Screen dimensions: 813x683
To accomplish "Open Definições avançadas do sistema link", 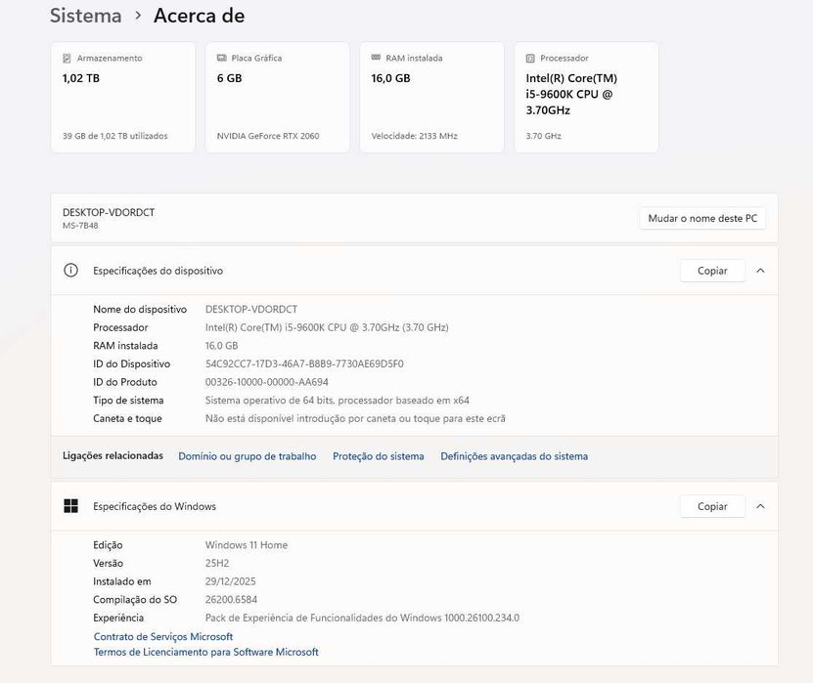I will [x=514, y=456].
